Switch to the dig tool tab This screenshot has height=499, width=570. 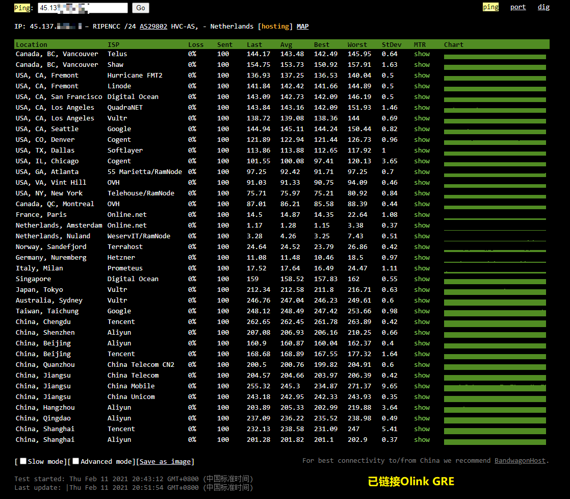coord(543,7)
